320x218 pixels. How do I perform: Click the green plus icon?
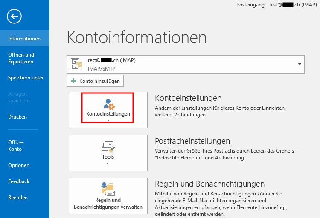(73, 81)
